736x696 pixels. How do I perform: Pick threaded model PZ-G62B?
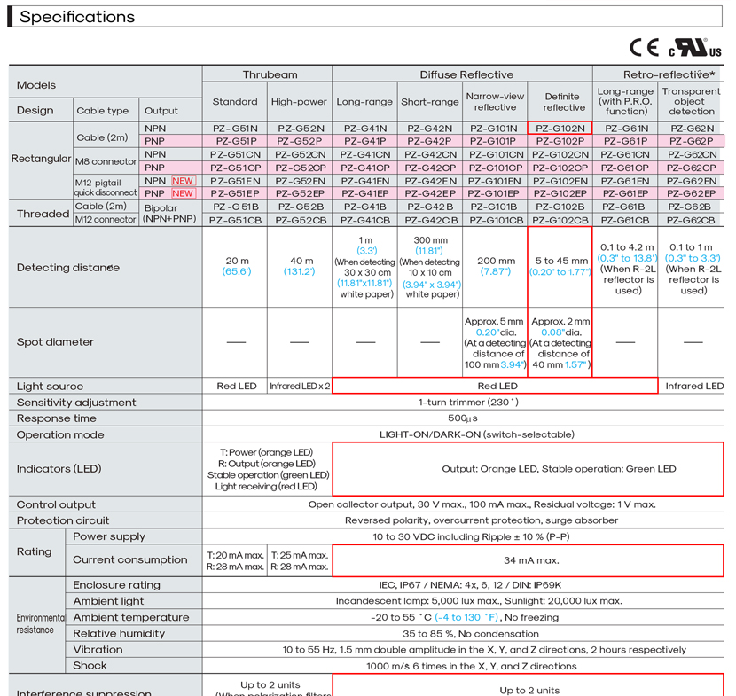tap(692, 207)
